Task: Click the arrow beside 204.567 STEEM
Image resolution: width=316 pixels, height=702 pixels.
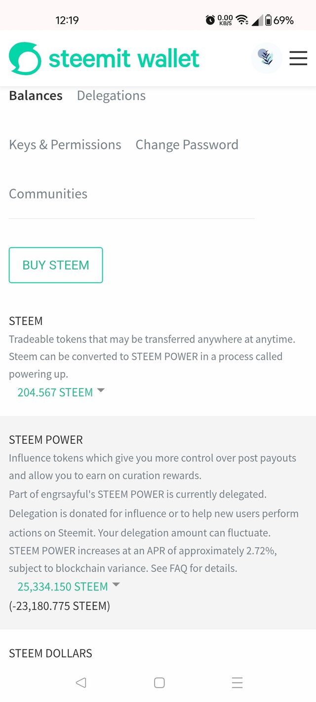Action: pyautogui.click(x=101, y=390)
